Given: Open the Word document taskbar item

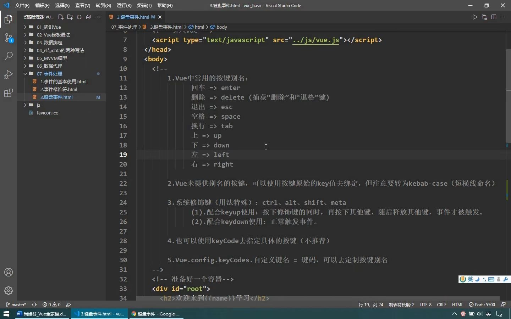Looking at the screenshot, I should coord(42,314).
